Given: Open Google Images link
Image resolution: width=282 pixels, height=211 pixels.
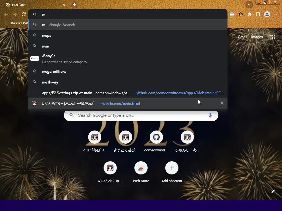Looking at the screenshot, I should (x=257, y=37).
